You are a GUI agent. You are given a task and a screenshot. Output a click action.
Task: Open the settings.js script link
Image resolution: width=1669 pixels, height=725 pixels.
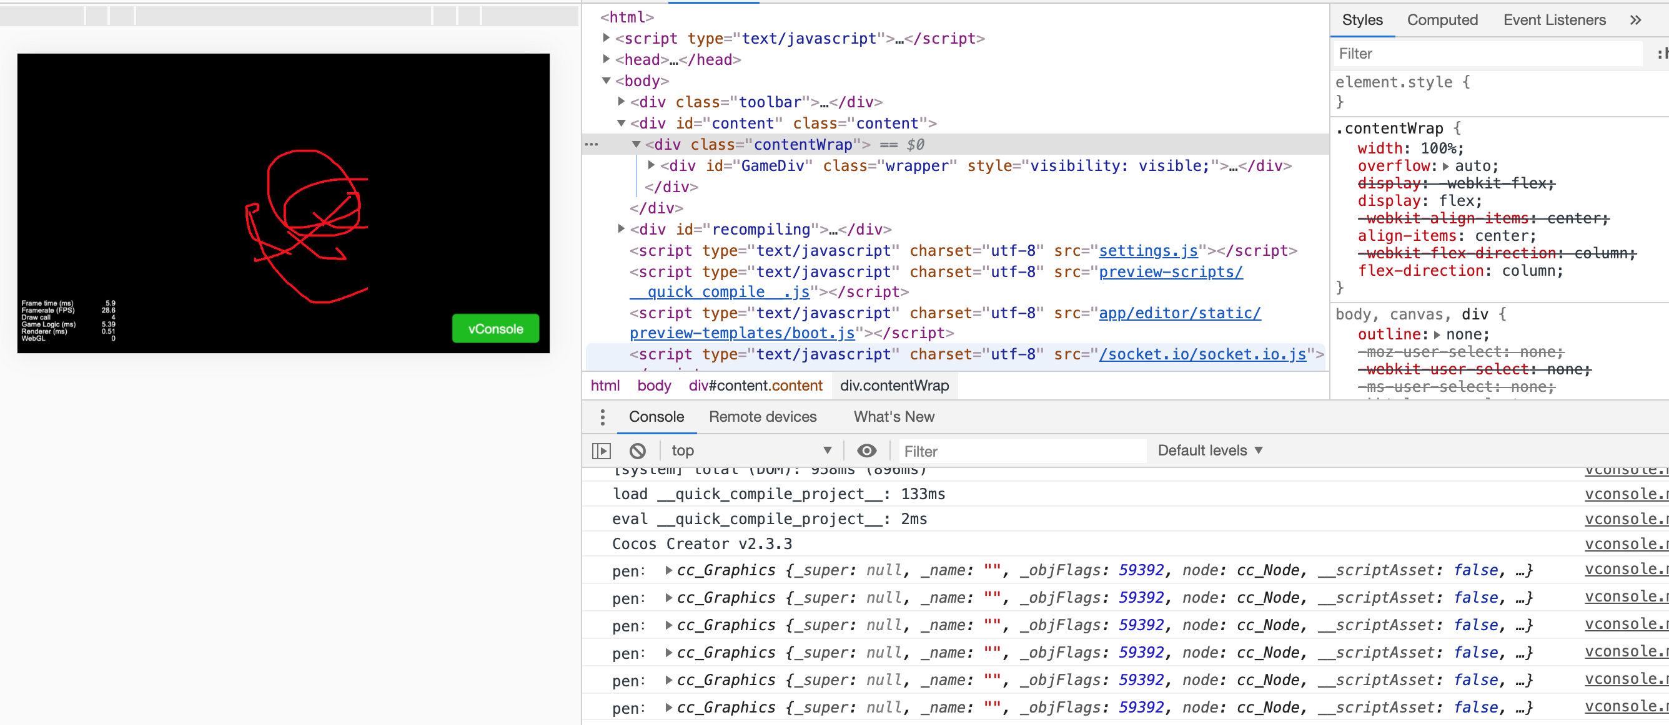tap(1147, 251)
